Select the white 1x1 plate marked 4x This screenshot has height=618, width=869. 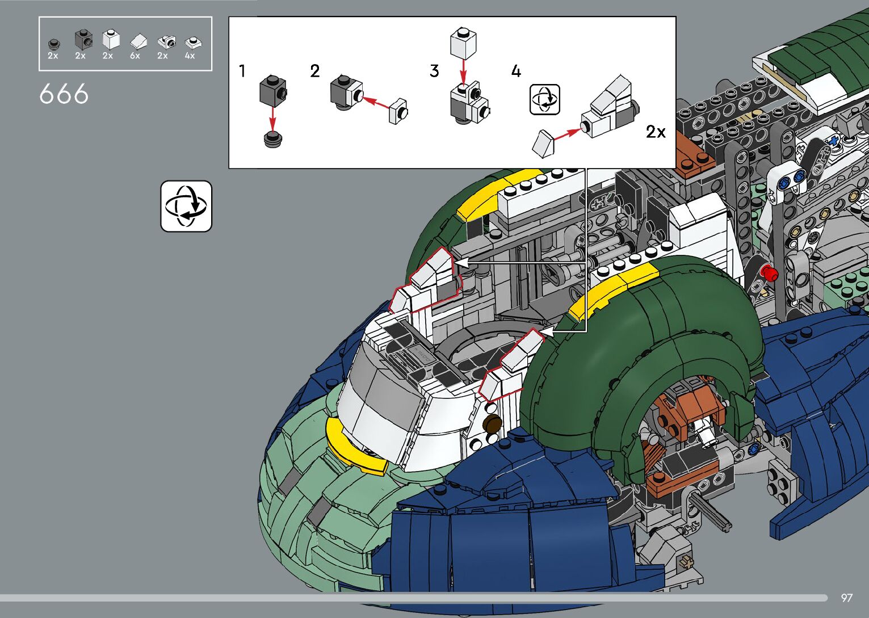coord(193,42)
